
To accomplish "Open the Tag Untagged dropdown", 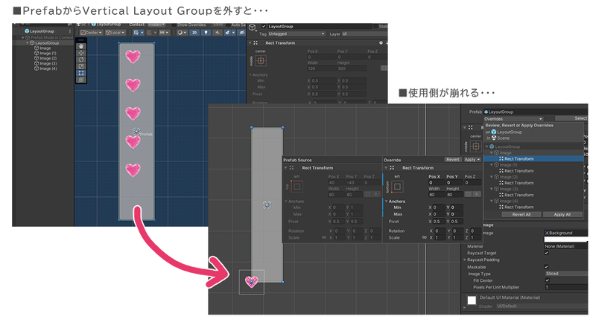I will click(x=297, y=33).
